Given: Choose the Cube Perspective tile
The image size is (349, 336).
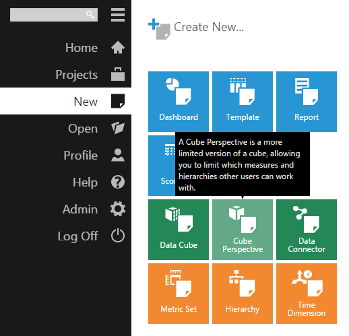Looking at the screenshot, I should click(243, 230).
